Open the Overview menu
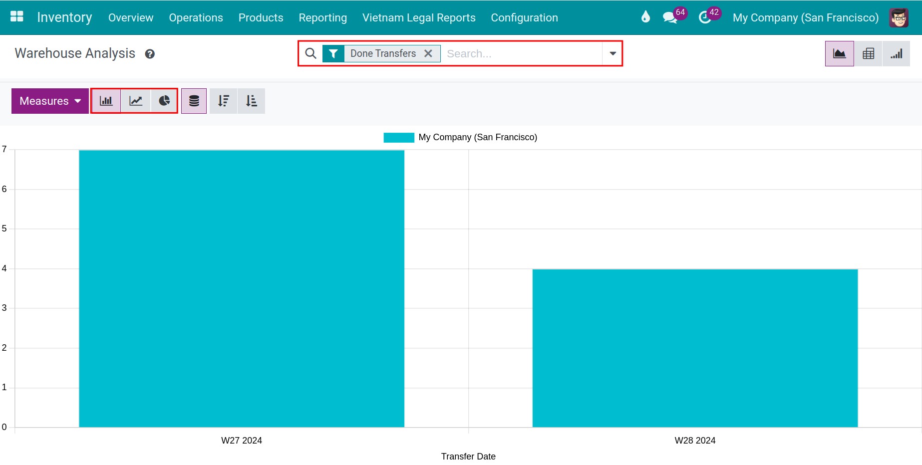 click(x=131, y=17)
